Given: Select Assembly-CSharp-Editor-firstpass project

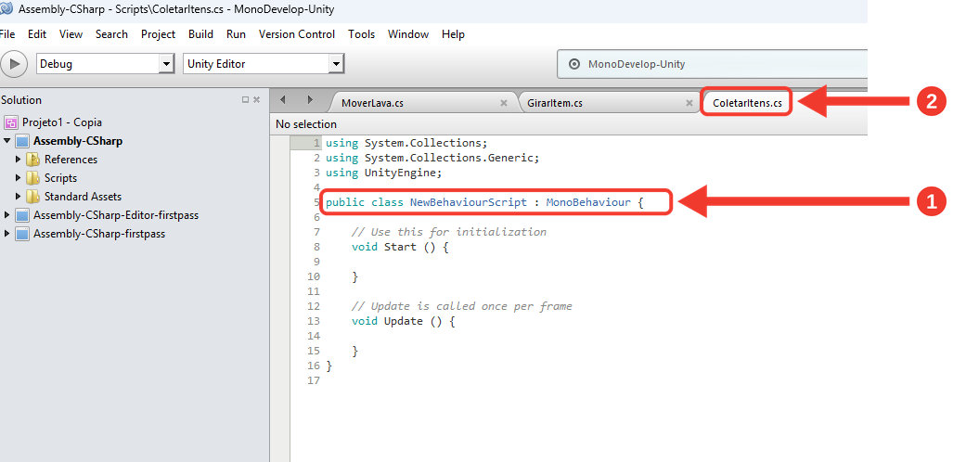Looking at the screenshot, I should click(115, 215).
